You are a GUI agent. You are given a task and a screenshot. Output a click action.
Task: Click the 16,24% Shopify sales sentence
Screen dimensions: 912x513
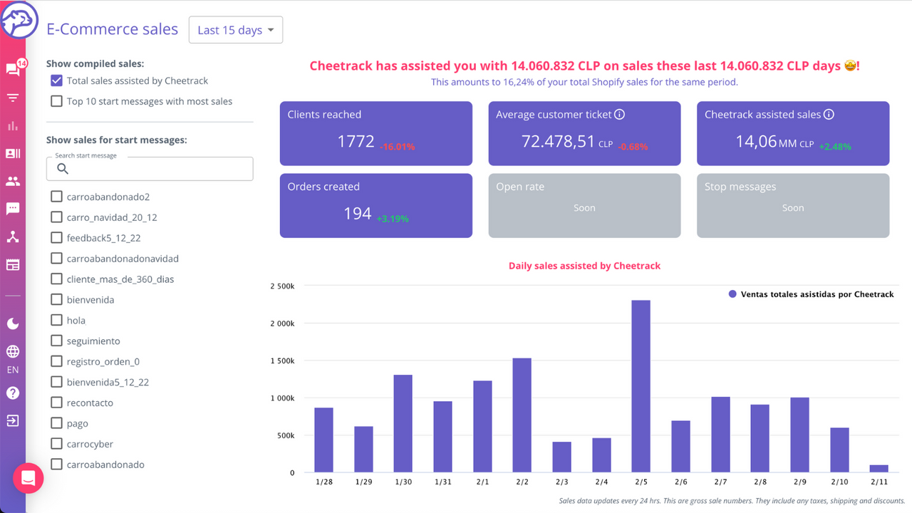point(584,82)
